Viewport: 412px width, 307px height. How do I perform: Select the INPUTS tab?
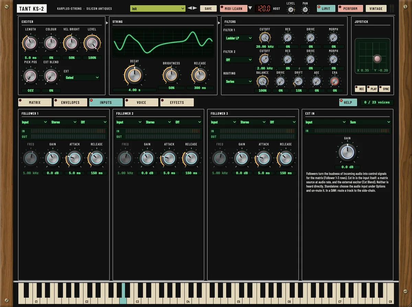[106, 102]
